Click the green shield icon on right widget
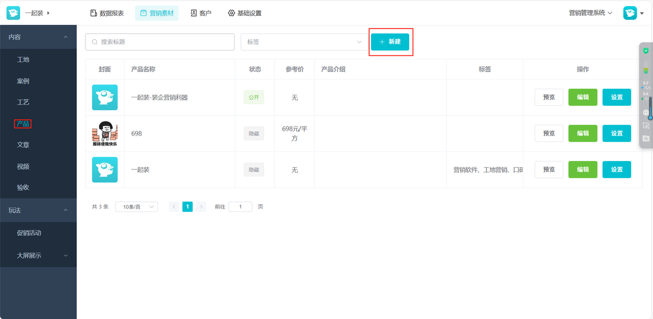Screen dimensions: 653x319 click(x=646, y=51)
